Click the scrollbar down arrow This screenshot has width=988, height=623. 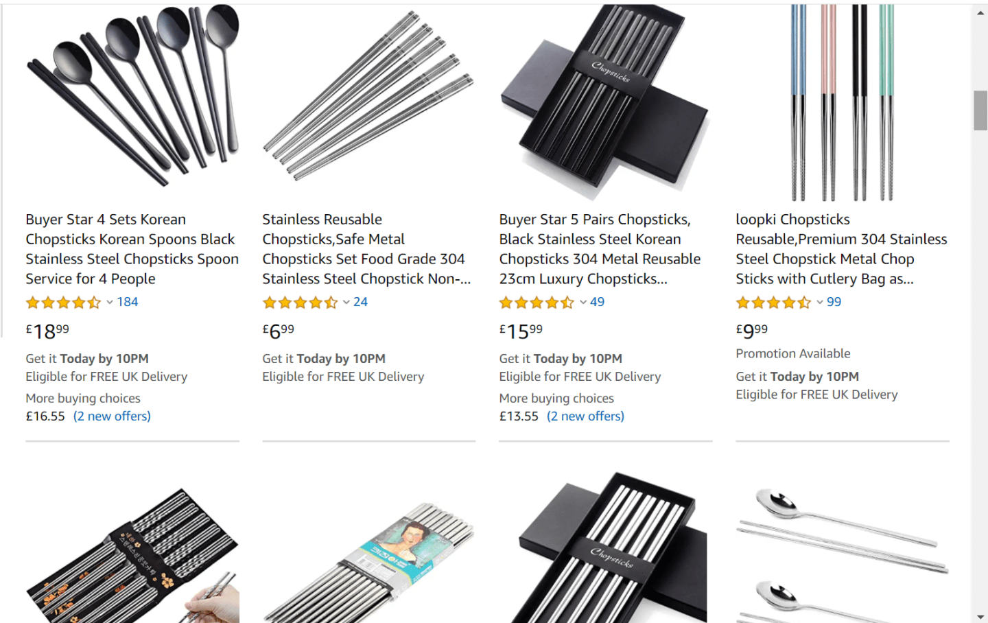(980, 616)
